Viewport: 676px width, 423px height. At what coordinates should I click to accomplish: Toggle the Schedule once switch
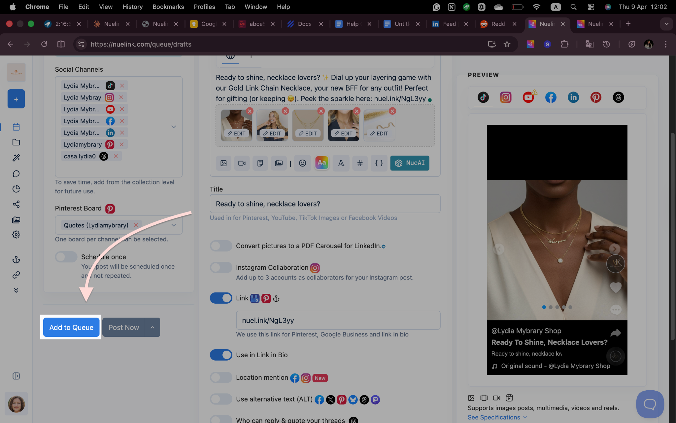(66, 257)
